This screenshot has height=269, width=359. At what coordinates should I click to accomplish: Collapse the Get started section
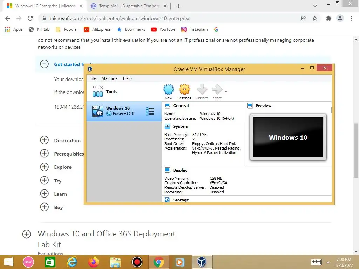(x=45, y=64)
